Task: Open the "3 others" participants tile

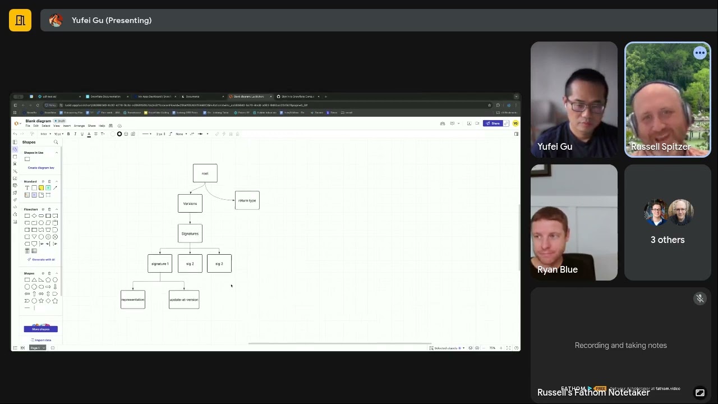Action: [668, 223]
